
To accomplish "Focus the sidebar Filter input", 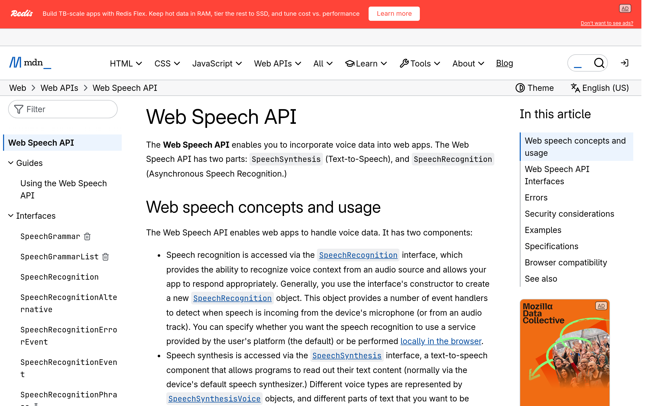I will pyautogui.click(x=63, y=109).
